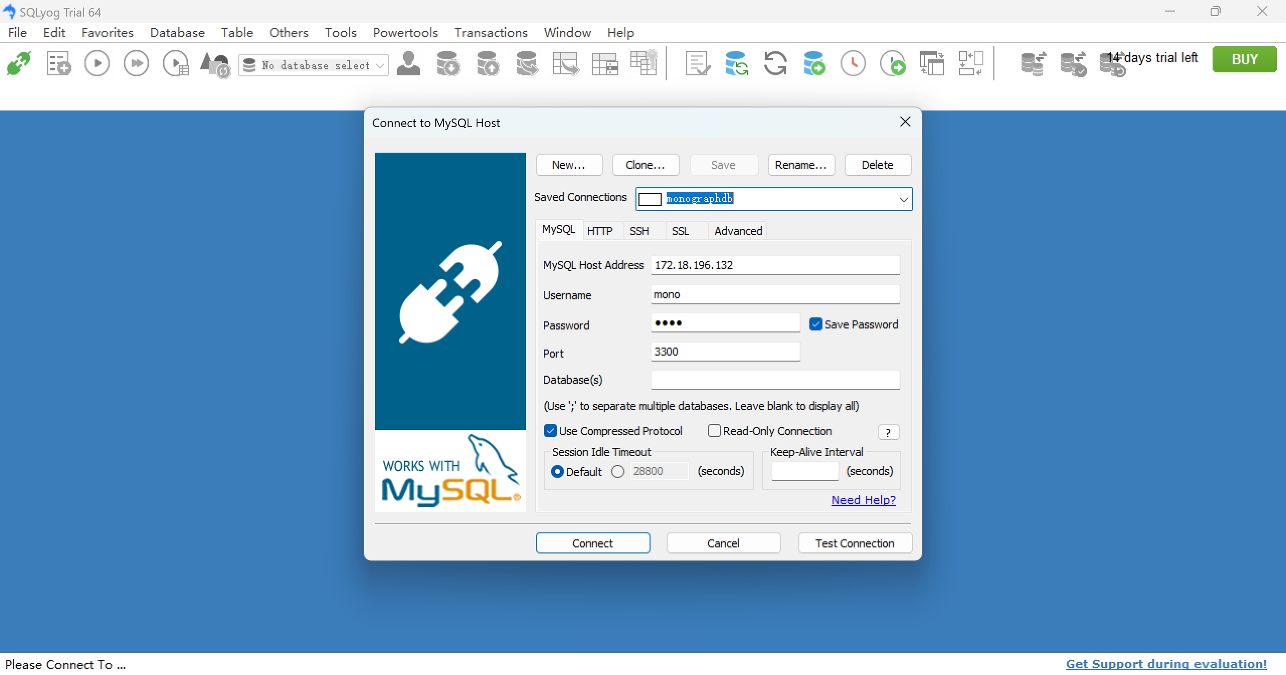This screenshot has width=1286, height=675.
Task: Click the execute query play icon
Action: coord(97,64)
